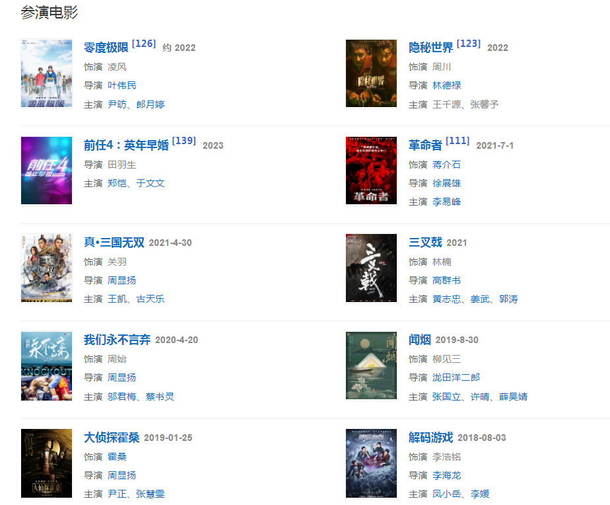610x505 pixels.
Task: Click reference citation [126]
Action: point(144,44)
